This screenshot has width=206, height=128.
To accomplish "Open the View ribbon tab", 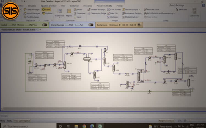I will pyautogui.click(x=63, y=6).
